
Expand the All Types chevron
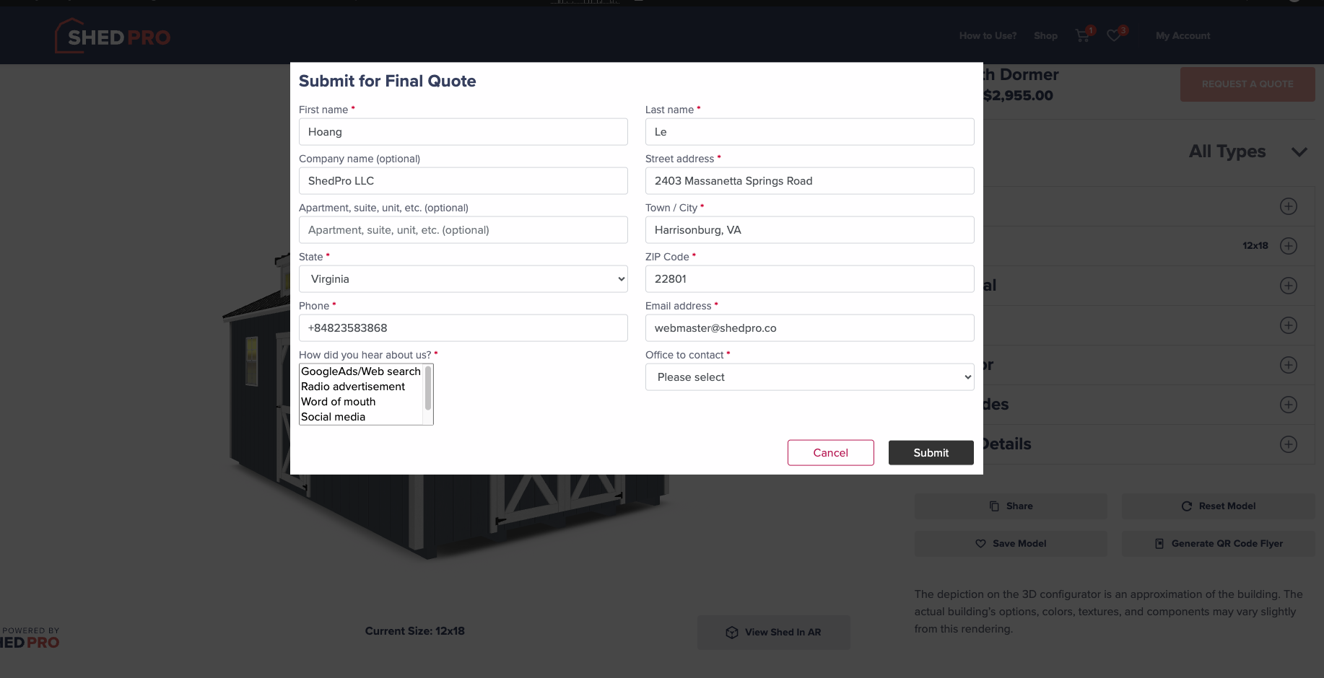[x=1299, y=152]
